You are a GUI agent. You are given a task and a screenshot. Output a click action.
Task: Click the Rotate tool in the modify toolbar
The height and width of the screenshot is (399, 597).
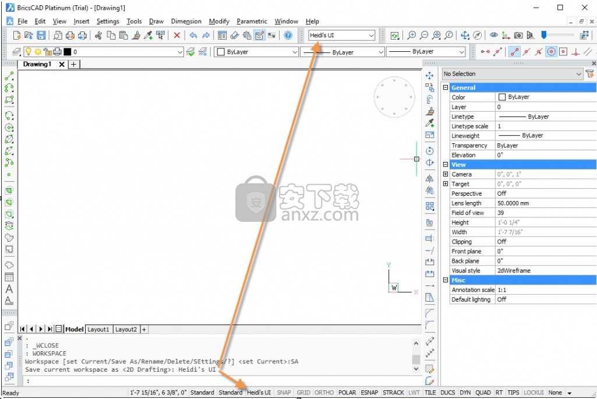[x=429, y=151]
